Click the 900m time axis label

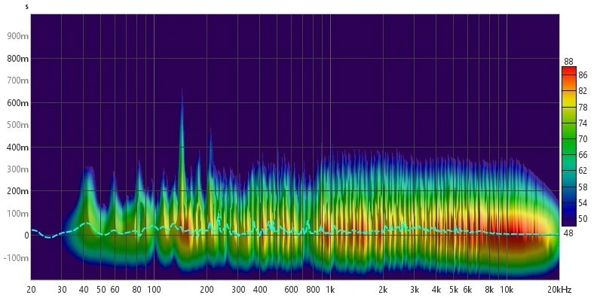[x=18, y=36]
